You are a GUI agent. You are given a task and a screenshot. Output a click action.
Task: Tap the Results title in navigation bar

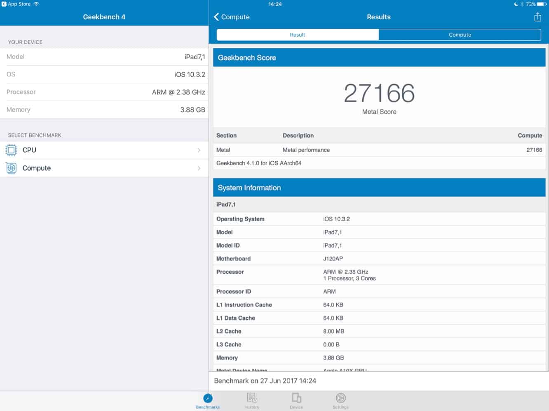(x=379, y=17)
